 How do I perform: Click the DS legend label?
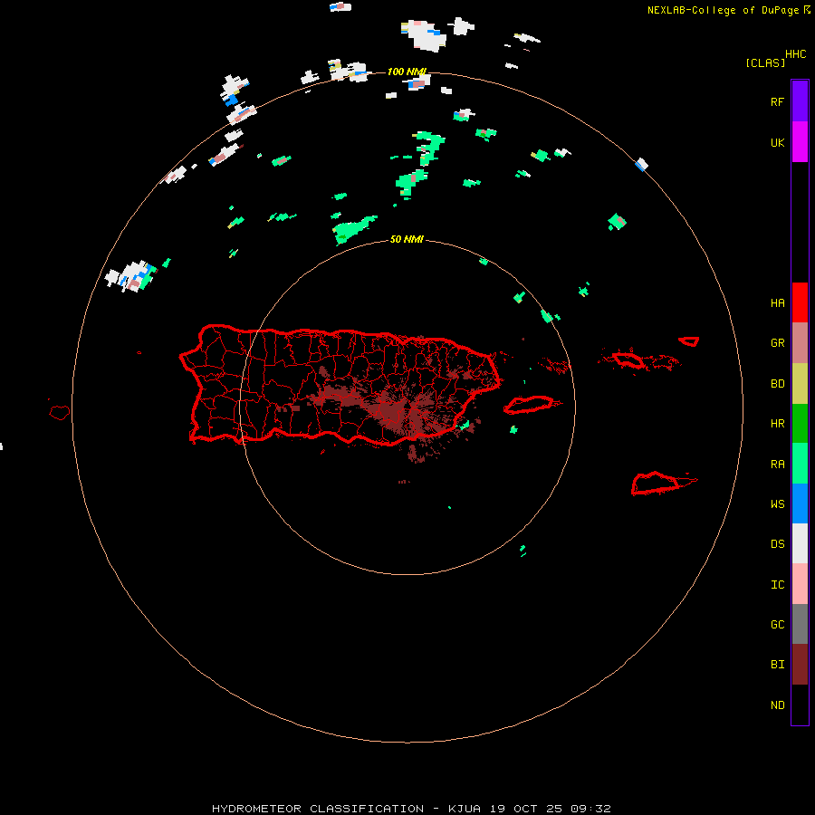(x=777, y=544)
